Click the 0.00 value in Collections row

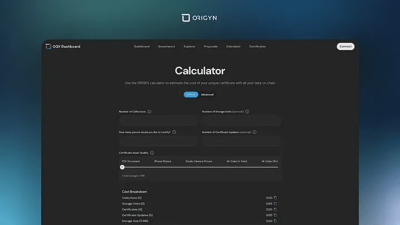coord(269,198)
